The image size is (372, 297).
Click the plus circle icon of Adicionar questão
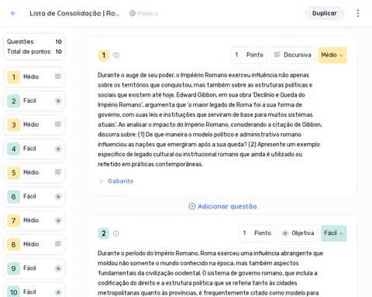pos(192,207)
